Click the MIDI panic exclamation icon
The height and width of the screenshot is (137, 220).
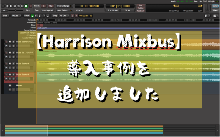(x=3, y=6)
